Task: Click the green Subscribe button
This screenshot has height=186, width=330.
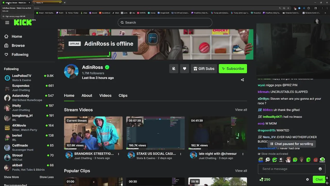Action: coord(233,69)
